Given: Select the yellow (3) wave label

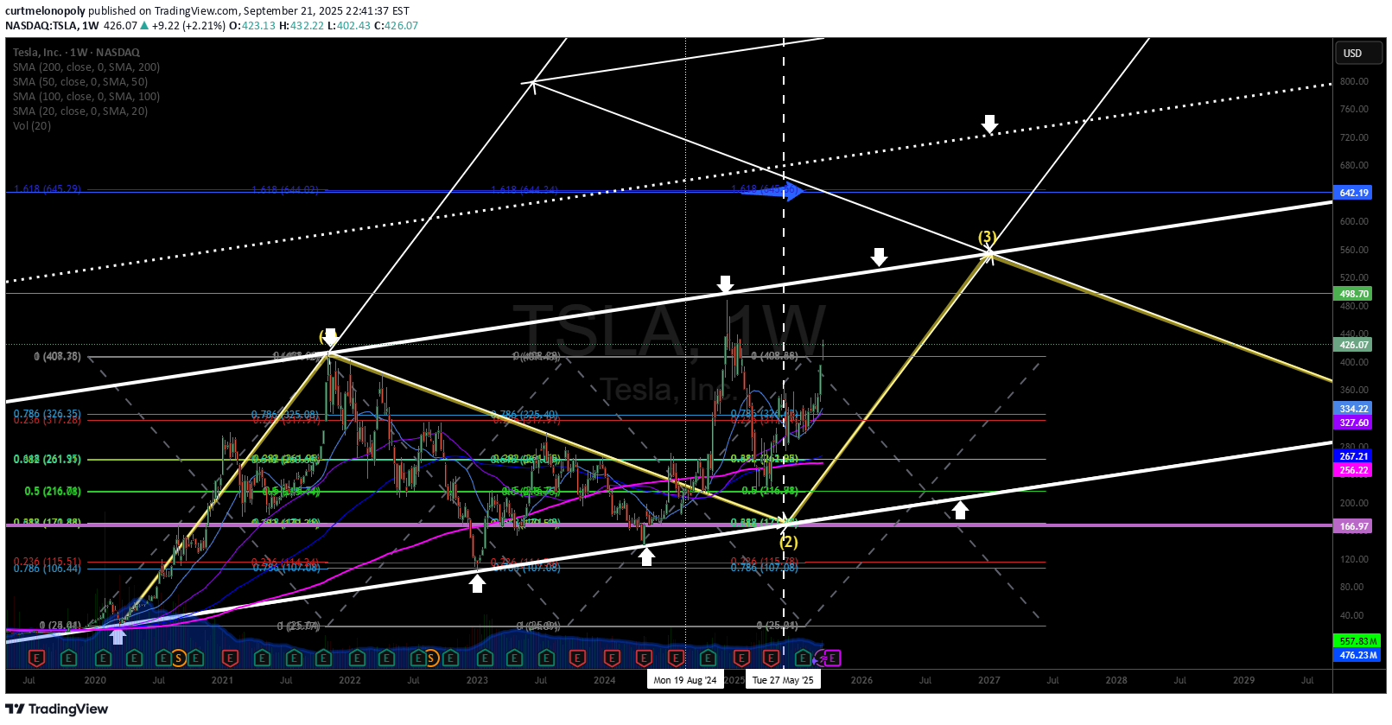Looking at the screenshot, I should click(987, 237).
